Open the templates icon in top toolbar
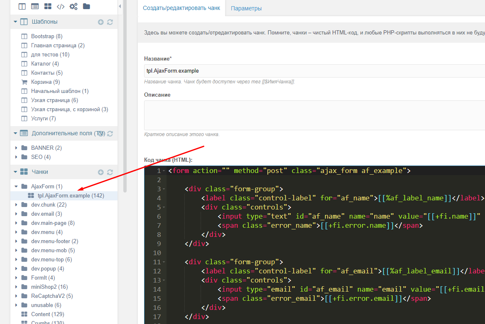Image resolution: width=485 pixels, height=324 pixels. click(x=22, y=7)
